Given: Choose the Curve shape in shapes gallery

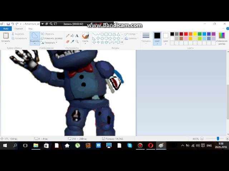Looking at the screenshot, I should click(98, 35).
